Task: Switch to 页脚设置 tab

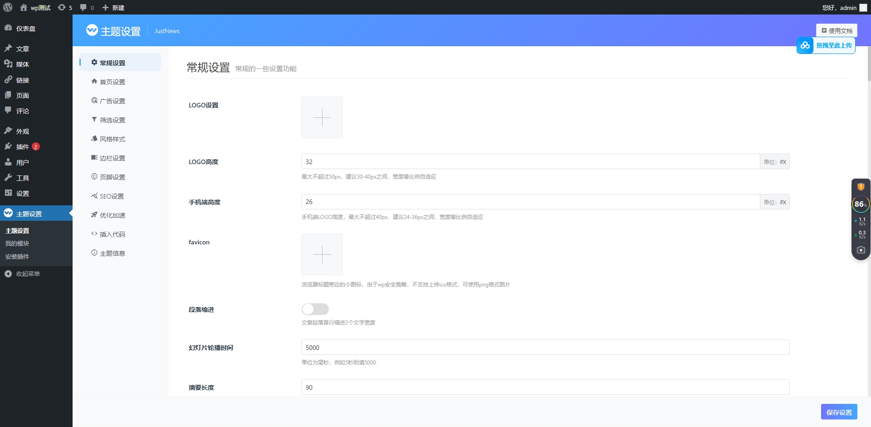Action: click(x=120, y=177)
